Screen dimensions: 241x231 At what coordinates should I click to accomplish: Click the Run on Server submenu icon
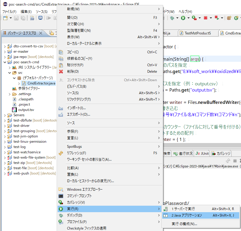[166, 209]
